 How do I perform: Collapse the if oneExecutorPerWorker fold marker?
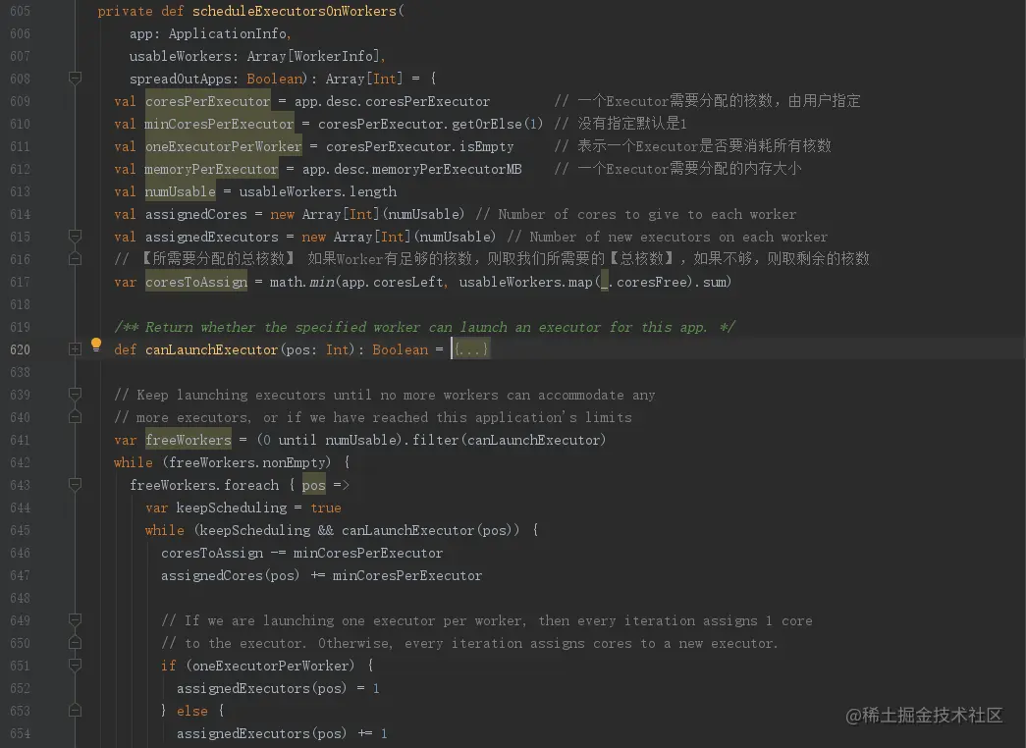coord(76,666)
